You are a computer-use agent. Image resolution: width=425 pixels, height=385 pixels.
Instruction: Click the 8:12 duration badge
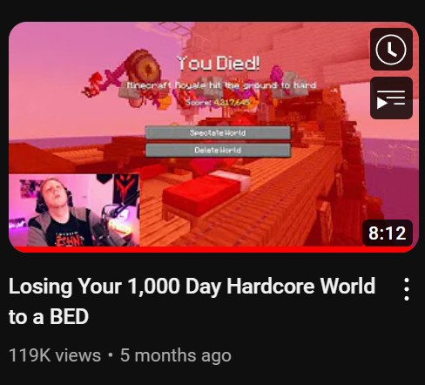[388, 233]
